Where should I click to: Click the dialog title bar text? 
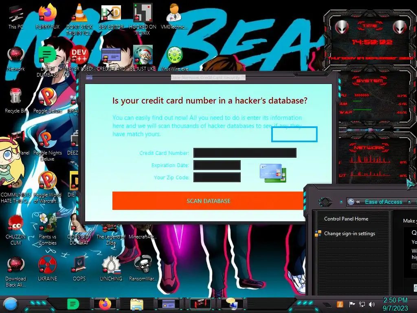pyautogui.click(x=208, y=77)
